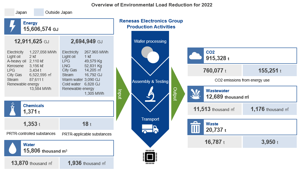Click 'CO2 emissions from energy use' caption
This screenshot has height=172, width=303.
click(242, 80)
